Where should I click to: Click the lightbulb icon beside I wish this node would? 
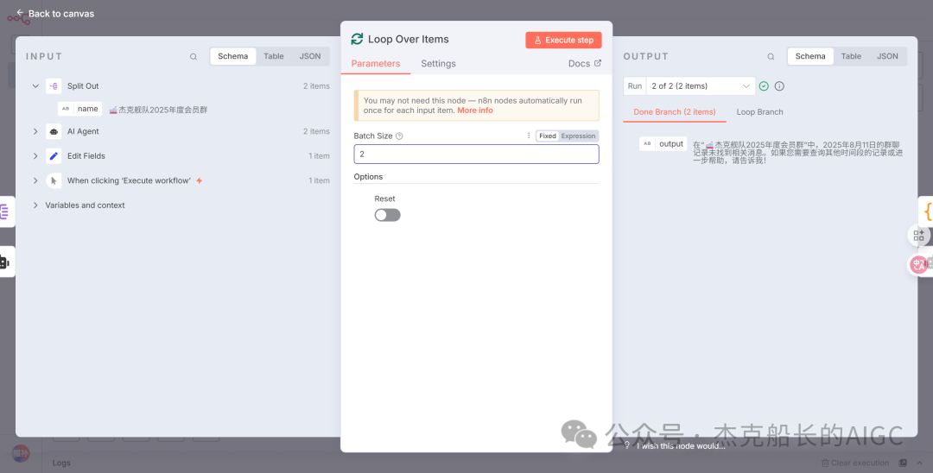(627, 445)
